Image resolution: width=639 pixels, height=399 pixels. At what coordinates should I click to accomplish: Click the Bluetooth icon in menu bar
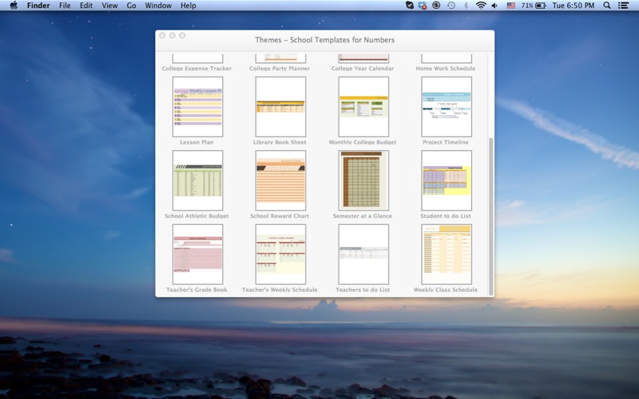click(x=466, y=6)
